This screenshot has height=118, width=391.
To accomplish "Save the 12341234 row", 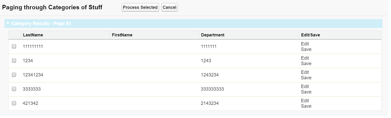I will 306,78.
